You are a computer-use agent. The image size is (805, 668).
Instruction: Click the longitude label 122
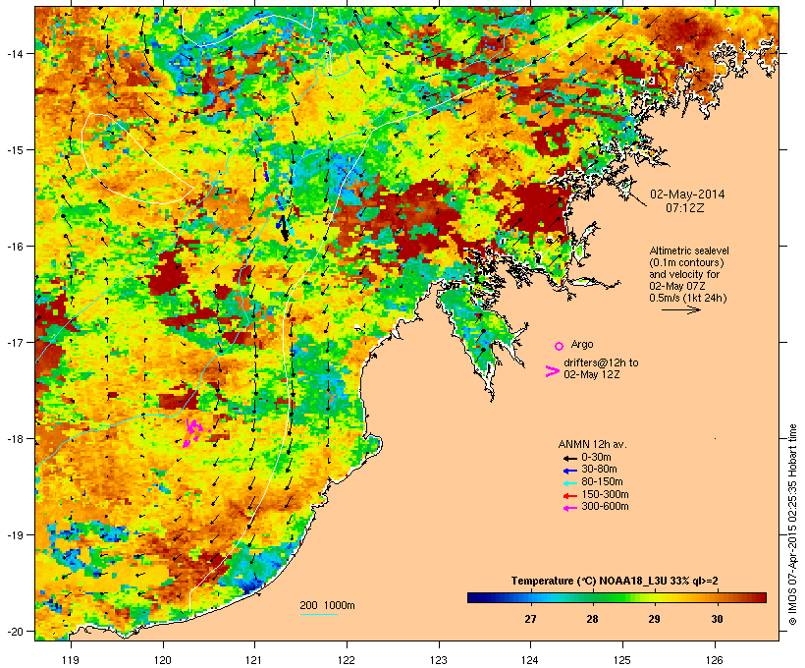coord(347,660)
